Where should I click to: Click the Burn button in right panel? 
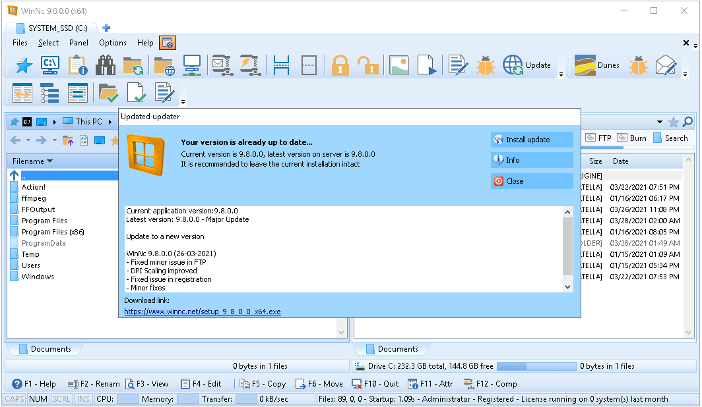click(x=631, y=138)
